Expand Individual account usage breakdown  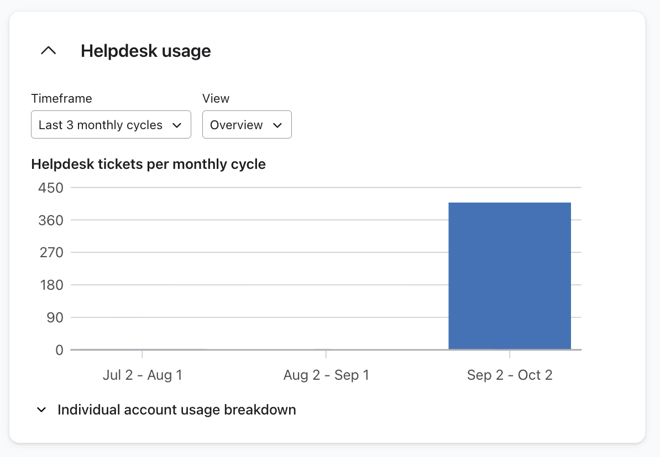tap(176, 410)
